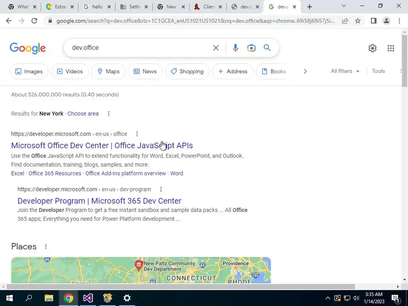Open options for developer.microsoft.com office result
This screenshot has width=408, height=306.
[137, 134]
